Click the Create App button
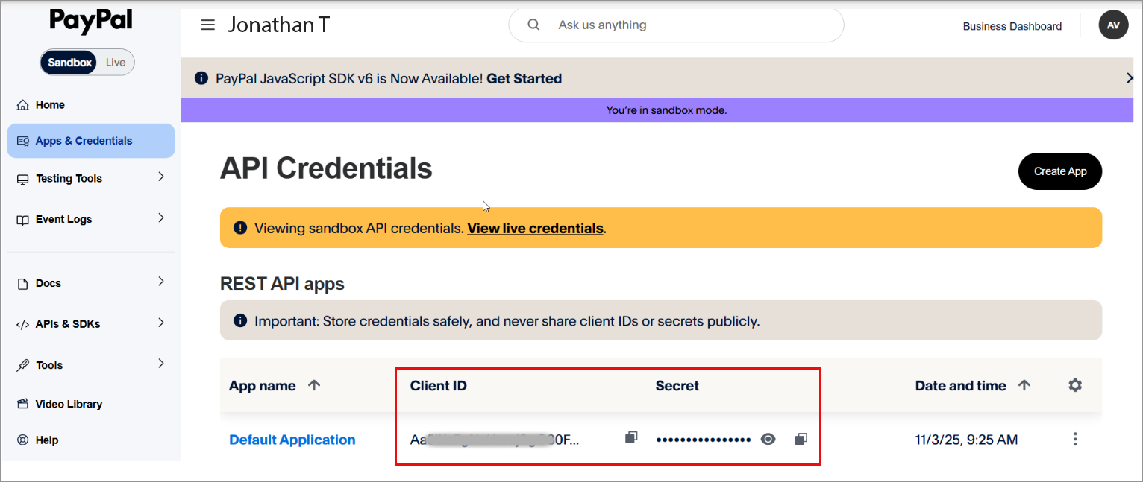 [1059, 171]
